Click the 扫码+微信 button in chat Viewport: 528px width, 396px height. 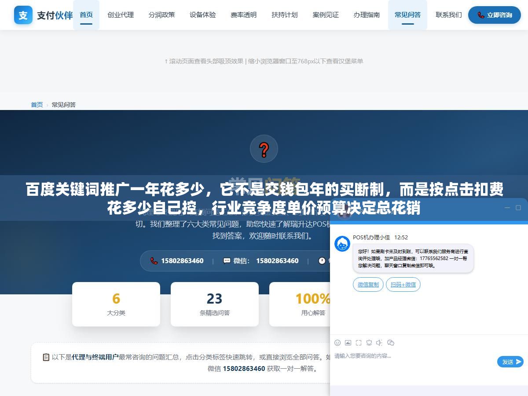tap(403, 285)
